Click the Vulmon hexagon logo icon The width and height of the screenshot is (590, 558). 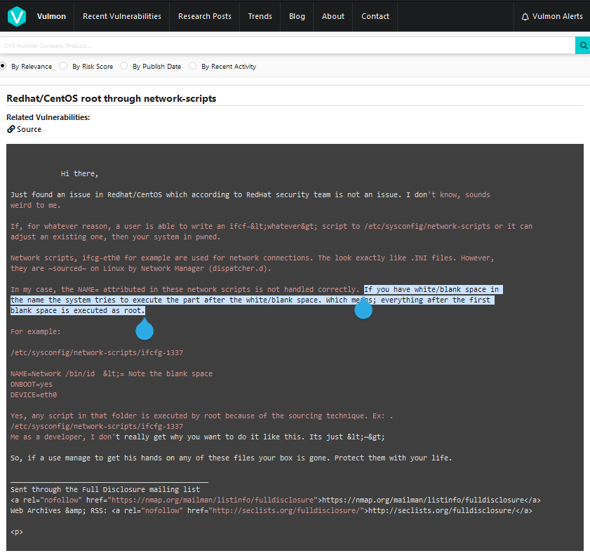pyautogui.click(x=17, y=16)
